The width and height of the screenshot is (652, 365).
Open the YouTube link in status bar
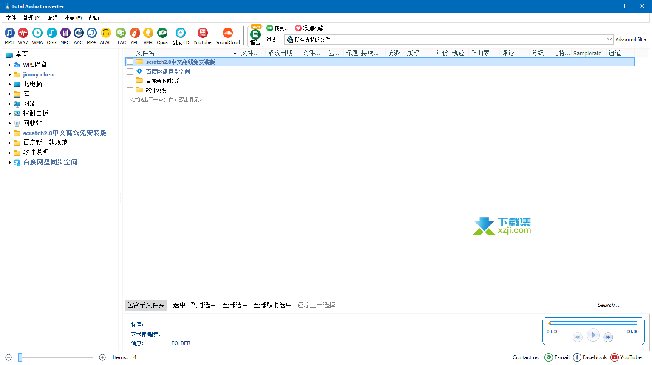[626, 357]
